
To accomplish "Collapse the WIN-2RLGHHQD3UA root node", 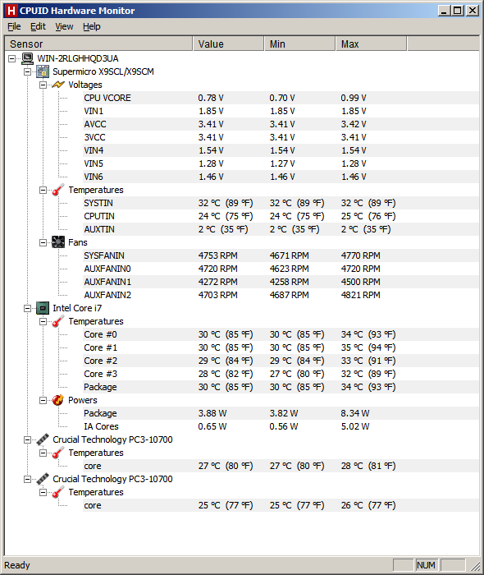I will tap(12, 58).
